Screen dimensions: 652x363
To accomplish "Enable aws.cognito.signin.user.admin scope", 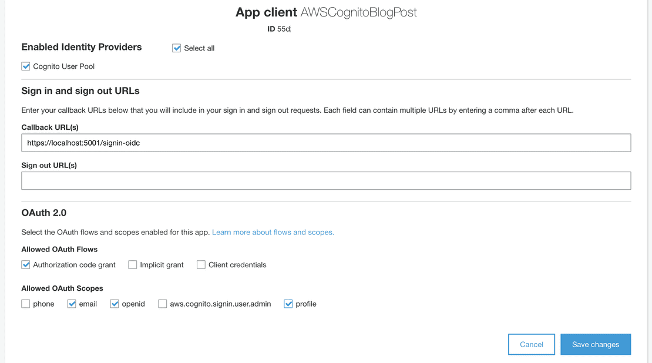I will (x=163, y=304).
